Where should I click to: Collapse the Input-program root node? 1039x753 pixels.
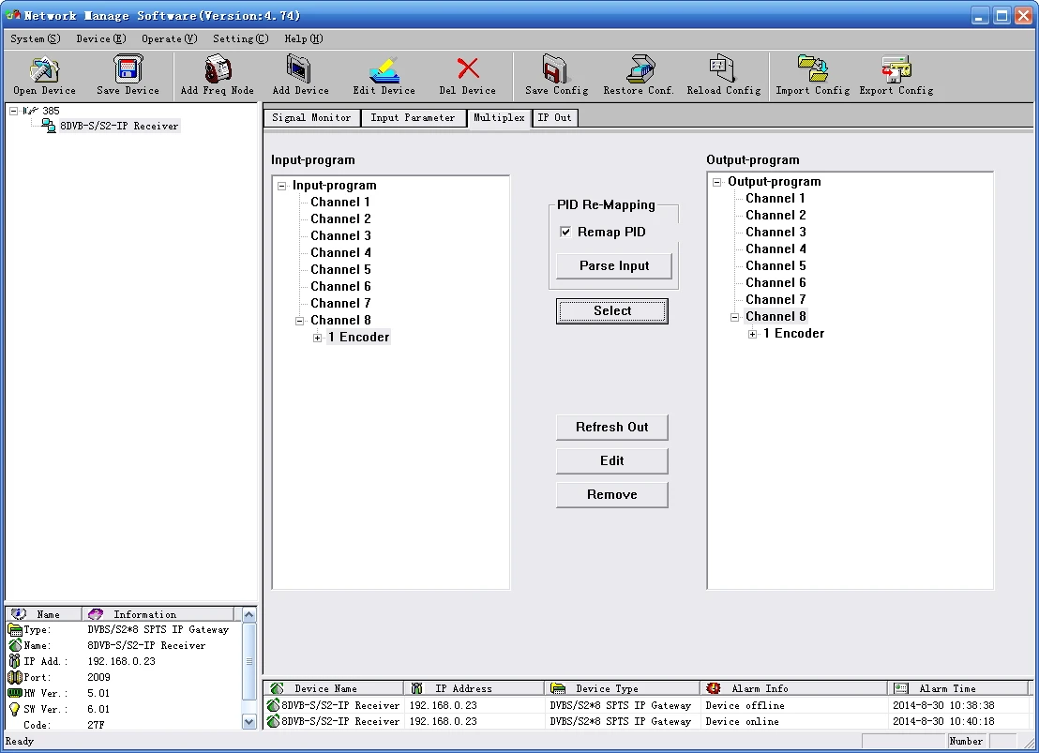pos(281,186)
